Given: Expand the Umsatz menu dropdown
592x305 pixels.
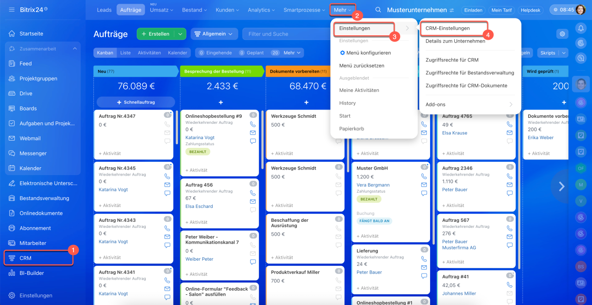Looking at the screenshot, I should coord(161,10).
